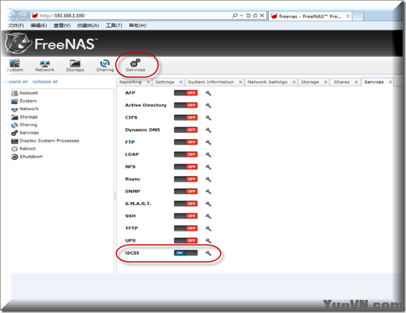This screenshot has width=406, height=313.
Task: Click the UPS wrench icon
Action: point(208,241)
